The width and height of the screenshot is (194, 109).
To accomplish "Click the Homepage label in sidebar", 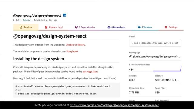I will pyautogui.click(x=135, y=52).
